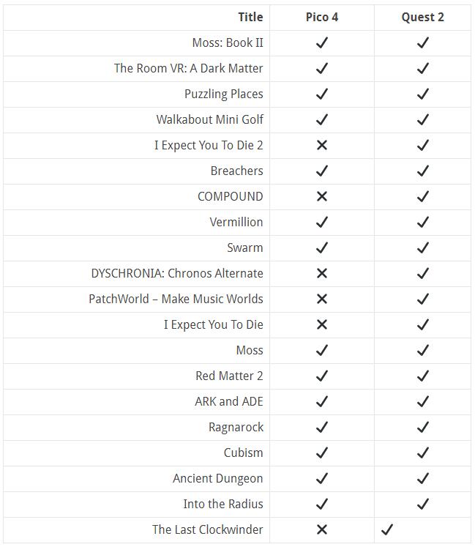The height and width of the screenshot is (547, 475).
Task: Click the Pico 4 column header
Action: [x=321, y=17]
